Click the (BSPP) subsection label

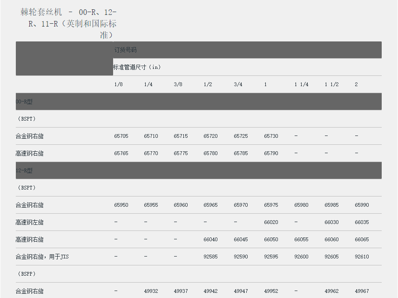[x=27, y=274]
